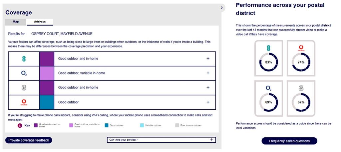Click the EE logo in coverage table

(x=24, y=59)
